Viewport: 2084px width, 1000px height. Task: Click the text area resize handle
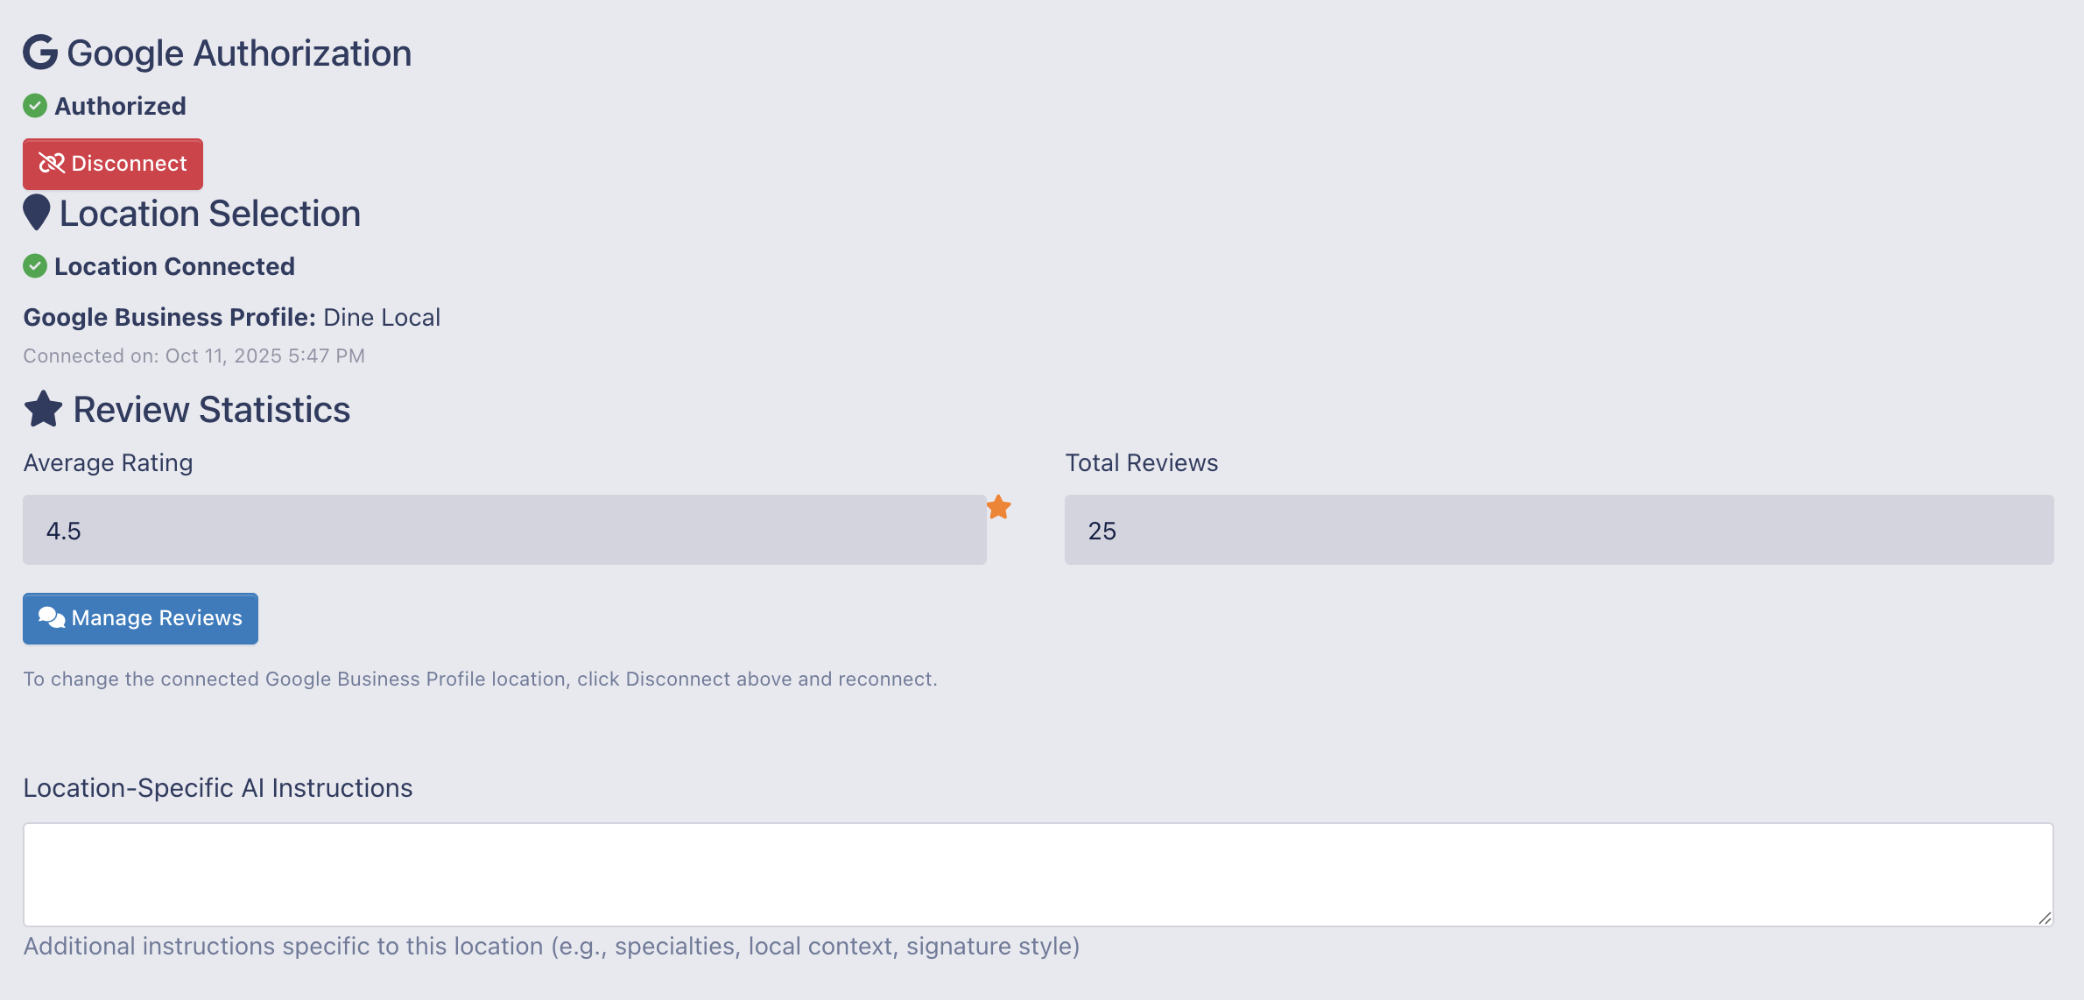[2045, 918]
